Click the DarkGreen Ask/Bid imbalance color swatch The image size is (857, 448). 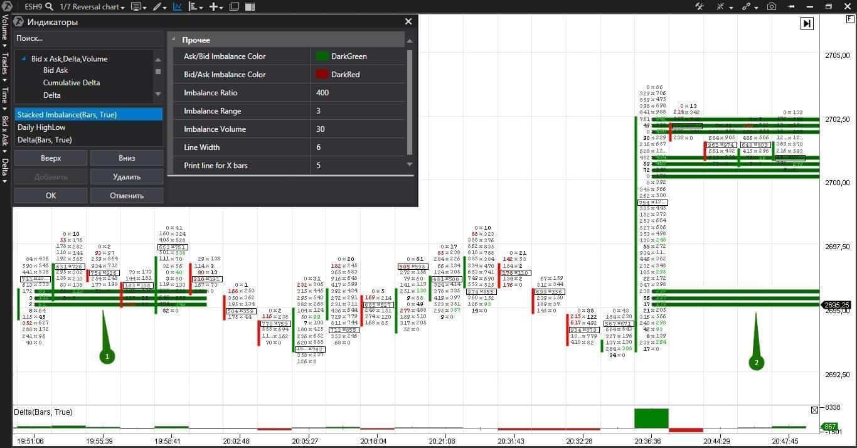coord(321,56)
